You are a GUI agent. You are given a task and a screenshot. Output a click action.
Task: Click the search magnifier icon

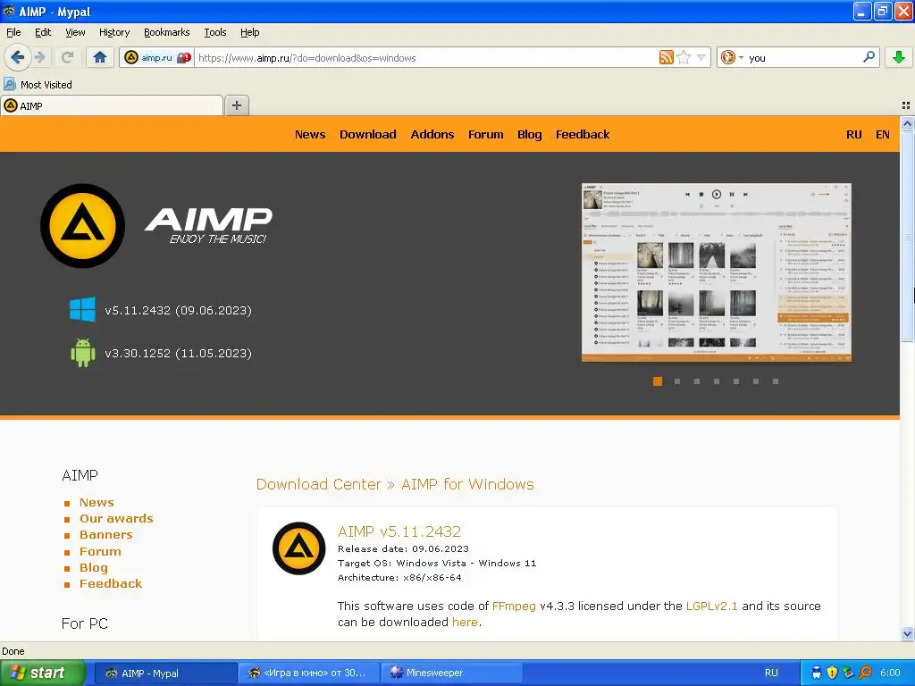pos(869,56)
